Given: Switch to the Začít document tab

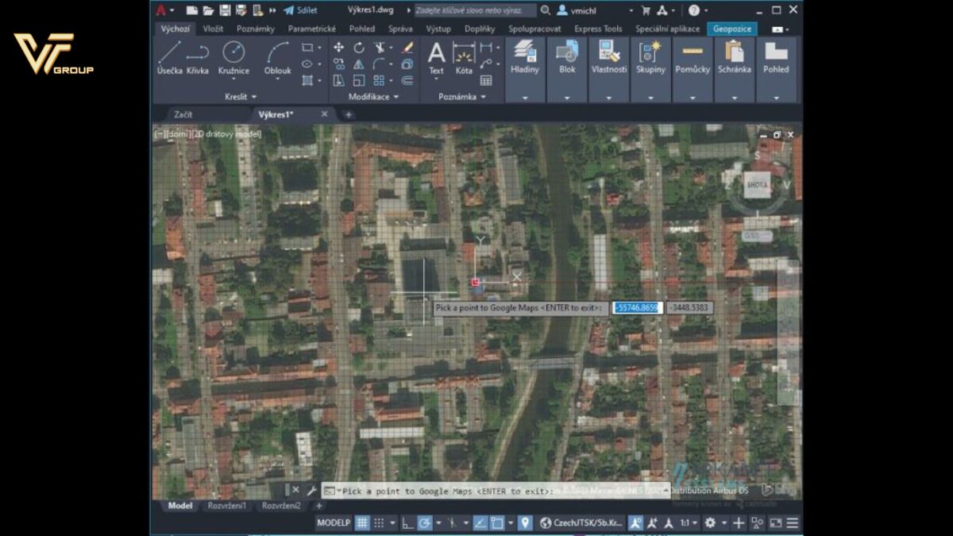Looking at the screenshot, I should [183, 114].
